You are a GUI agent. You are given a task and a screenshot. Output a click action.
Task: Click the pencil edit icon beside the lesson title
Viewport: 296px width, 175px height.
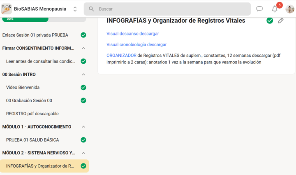point(280,21)
